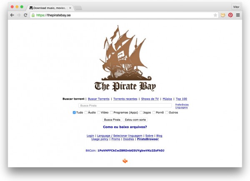Click the Vitor profile button
This screenshot has height=181, width=250.
coord(236,7)
